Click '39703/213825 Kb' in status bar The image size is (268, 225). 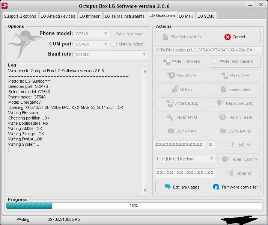click(x=64, y=219)
